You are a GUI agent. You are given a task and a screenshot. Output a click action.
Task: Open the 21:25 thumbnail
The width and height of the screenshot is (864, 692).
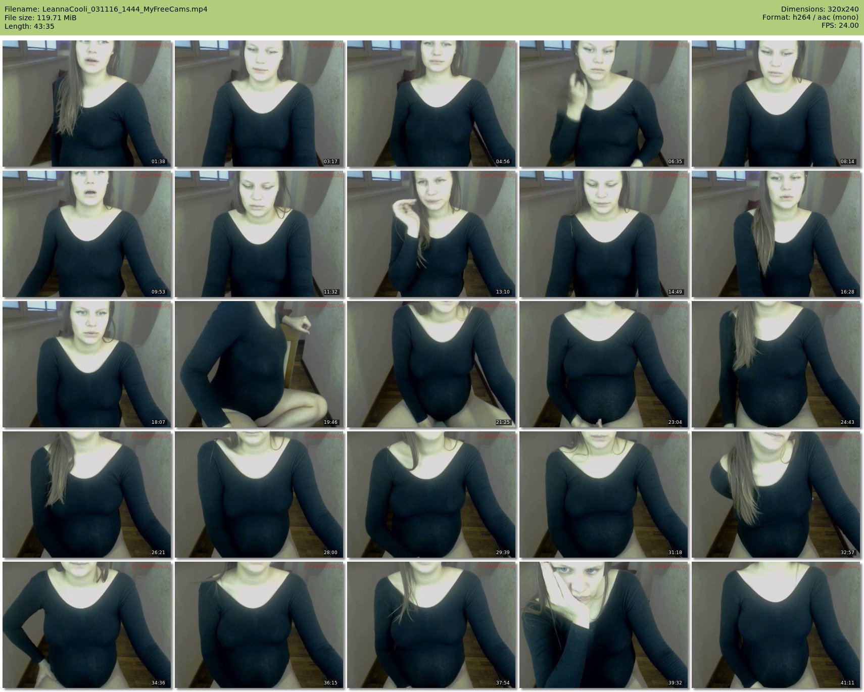tap(431, 364)
